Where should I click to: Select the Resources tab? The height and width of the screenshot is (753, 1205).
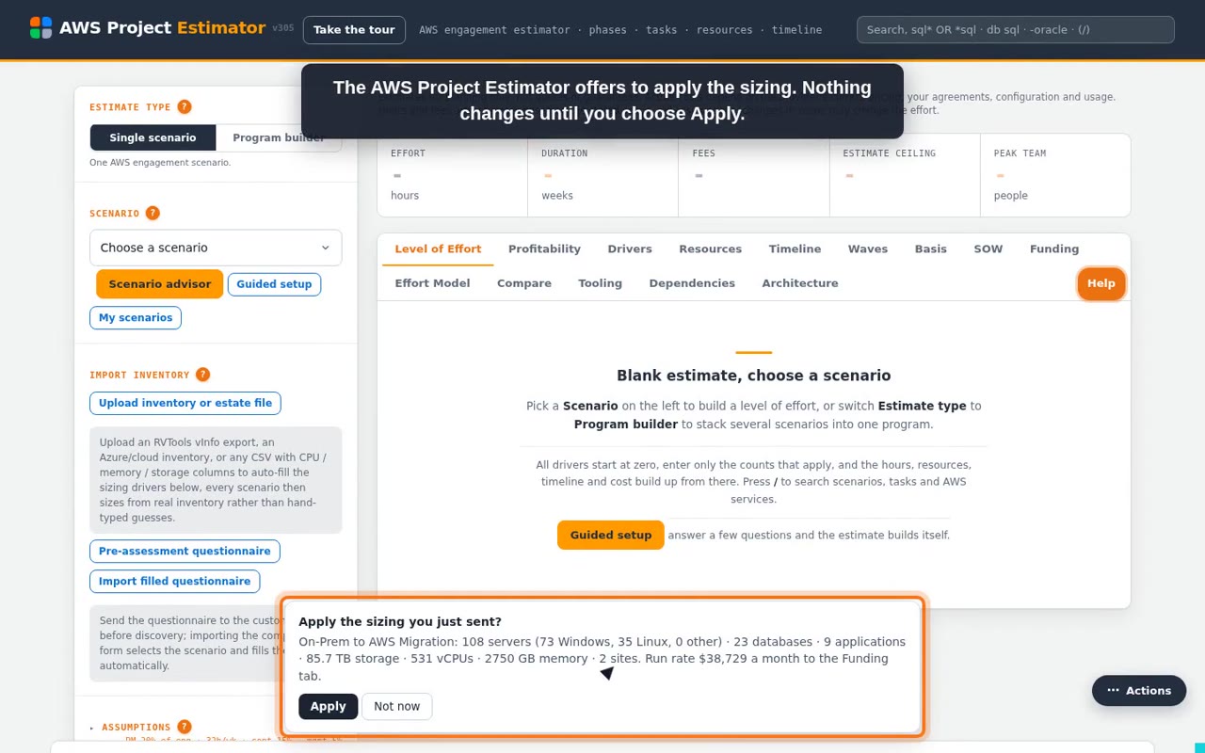(710, 248)
